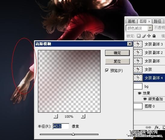Click the lock image pixels brush icon
This screenshot has height=140, width=165.
pyautogui.click(x=144, y=36)
